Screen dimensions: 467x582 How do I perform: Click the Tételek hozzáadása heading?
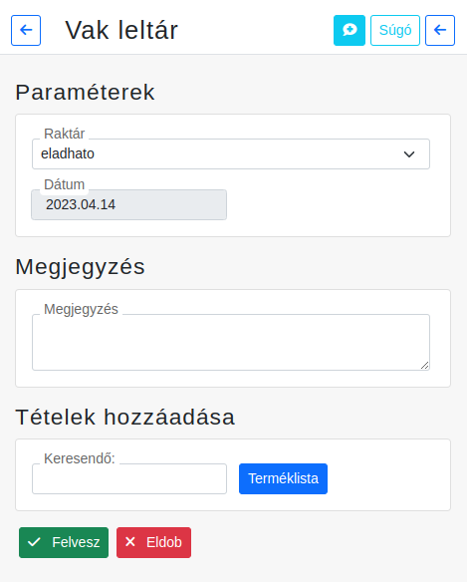[125, 417]
